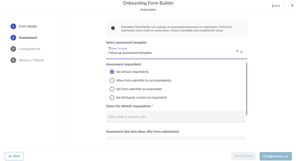Click the step 4 circle icon
The width and height of the screenshot is (296, 161).
(13, 60)
